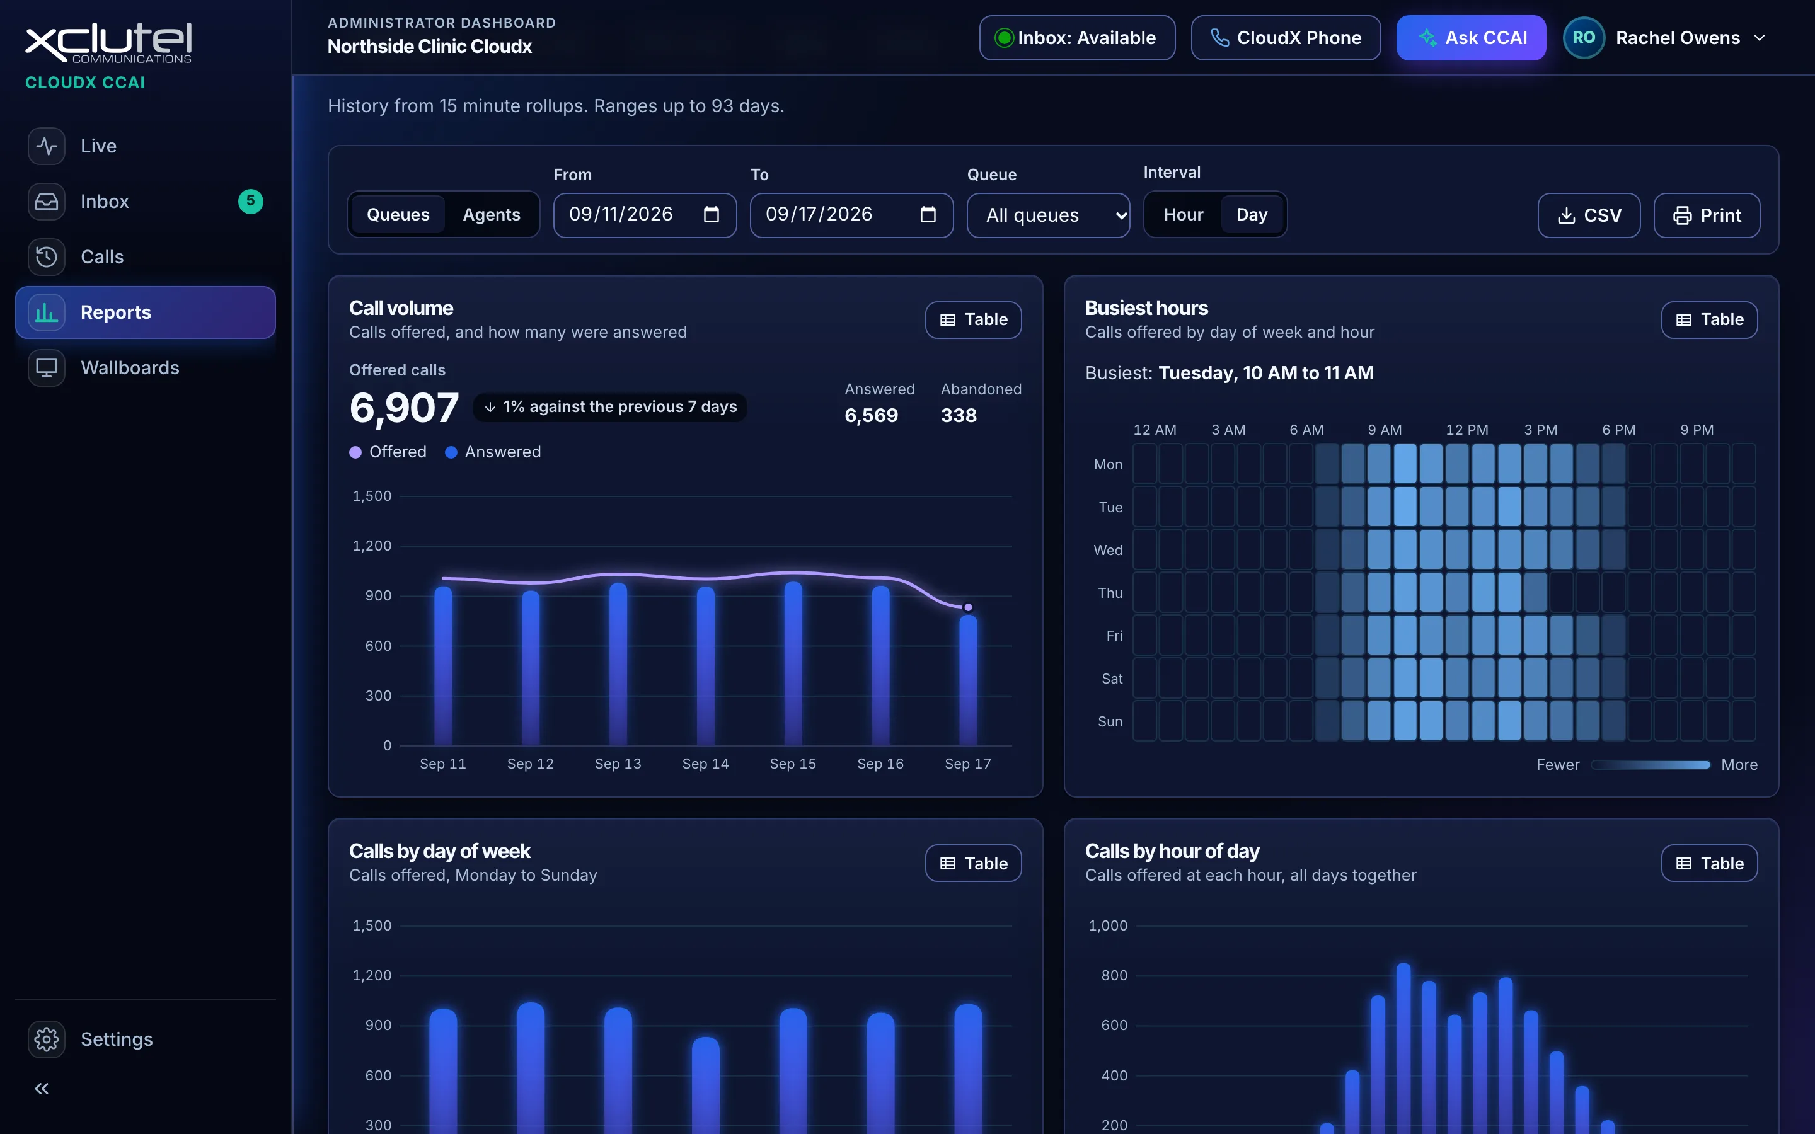Show Busiest hours as Table

click(x=1709, y=319)
